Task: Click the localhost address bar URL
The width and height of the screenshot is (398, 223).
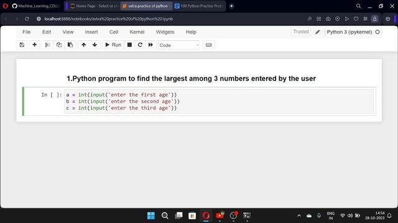Action: (x=109, y=19)
